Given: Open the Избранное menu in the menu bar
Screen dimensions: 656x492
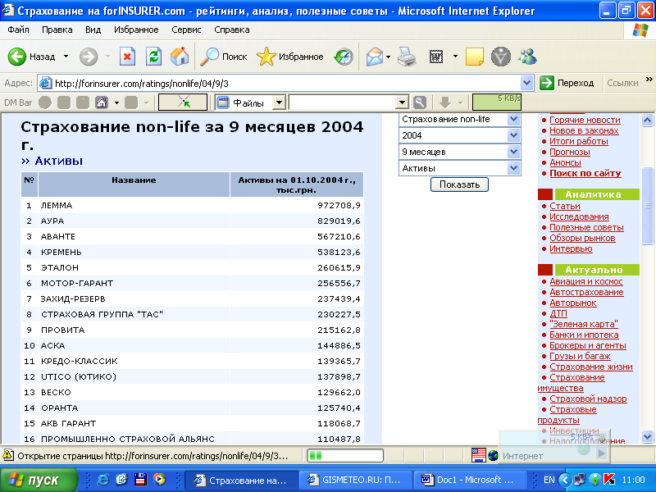Looking at the screenshot, I should pyautogui.click(x=137, y=30).
